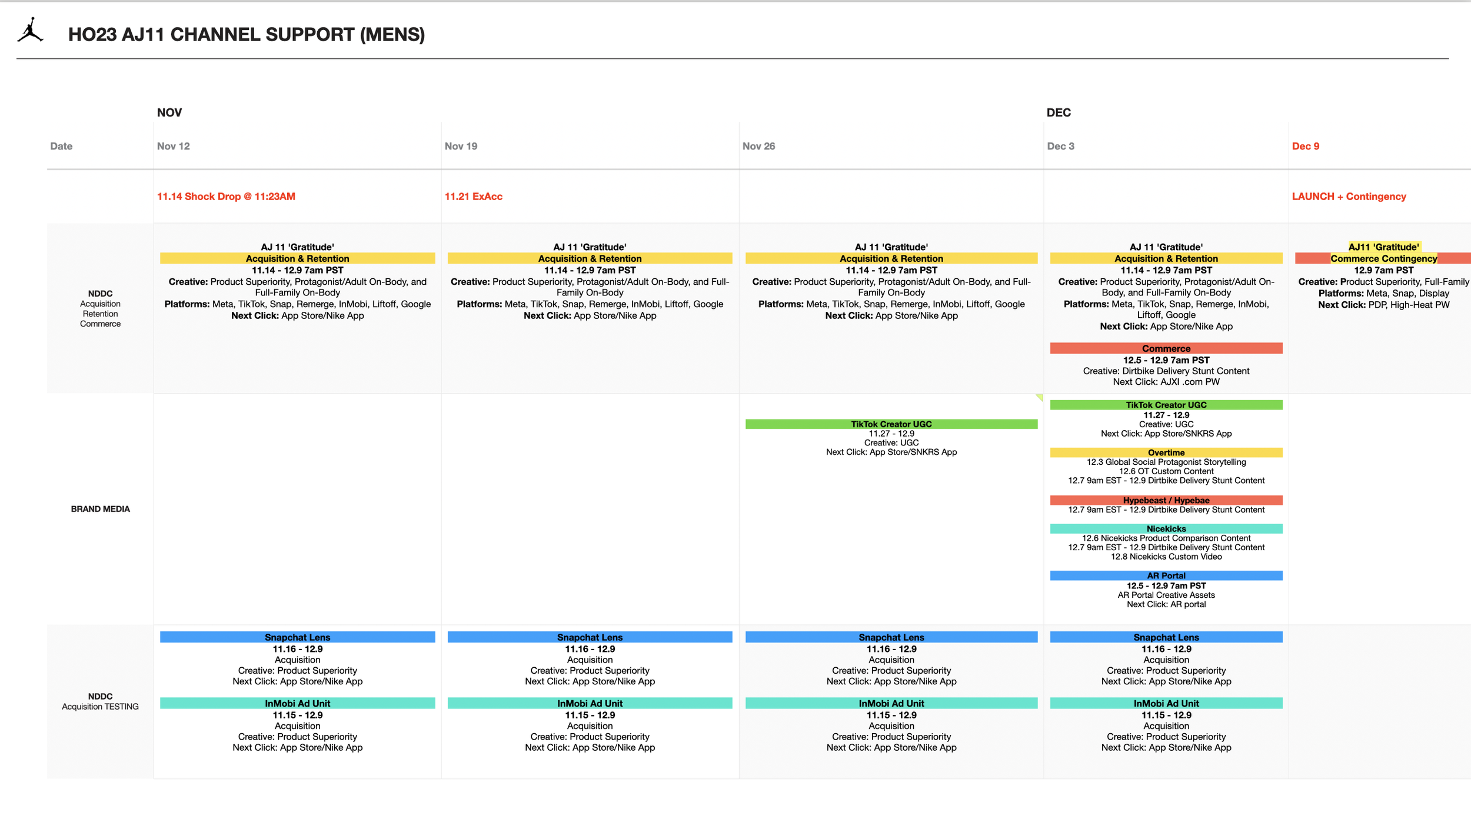The height and width of the screenshot is (832, 1471).
Task: Click '12.5 - 12.9 7am PST' under Commerce
Action: (x=1166, y=360)
